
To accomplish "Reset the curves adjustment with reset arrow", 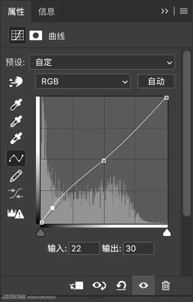I will tap(121, 285).
